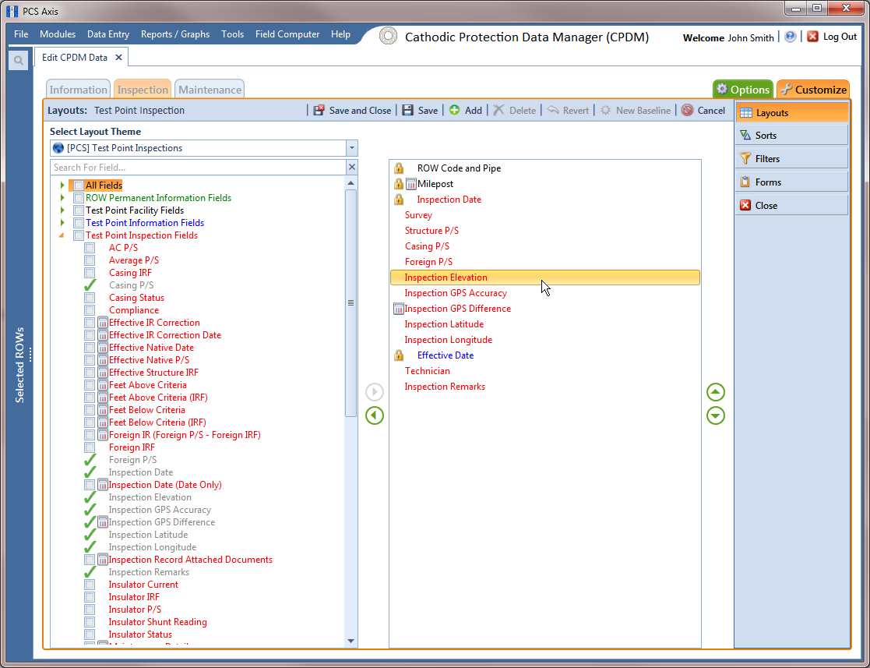Click the globe icon in layout theme box
Image resolution: width=870 pixels, height=668 pixels.
point(58,148)
